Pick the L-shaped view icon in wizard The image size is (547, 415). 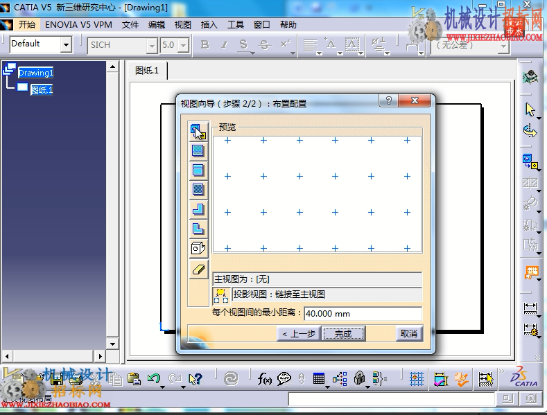point(198,229)
